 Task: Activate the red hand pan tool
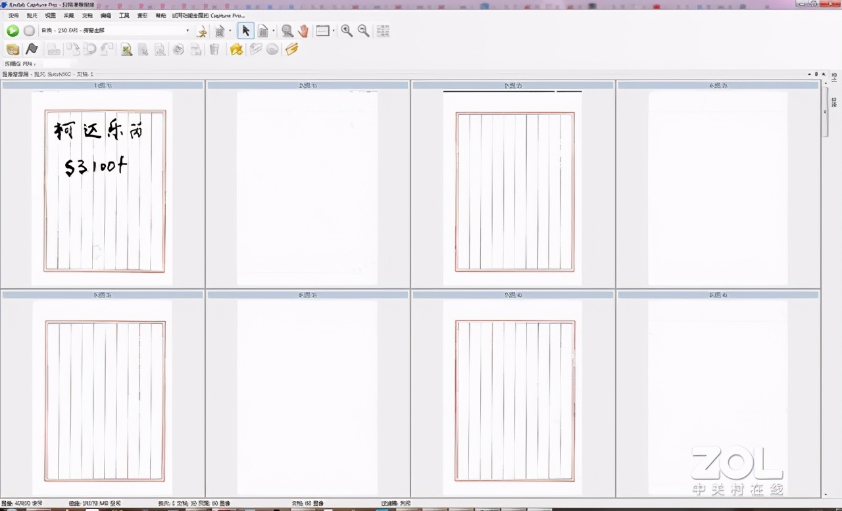click(303, 31)
